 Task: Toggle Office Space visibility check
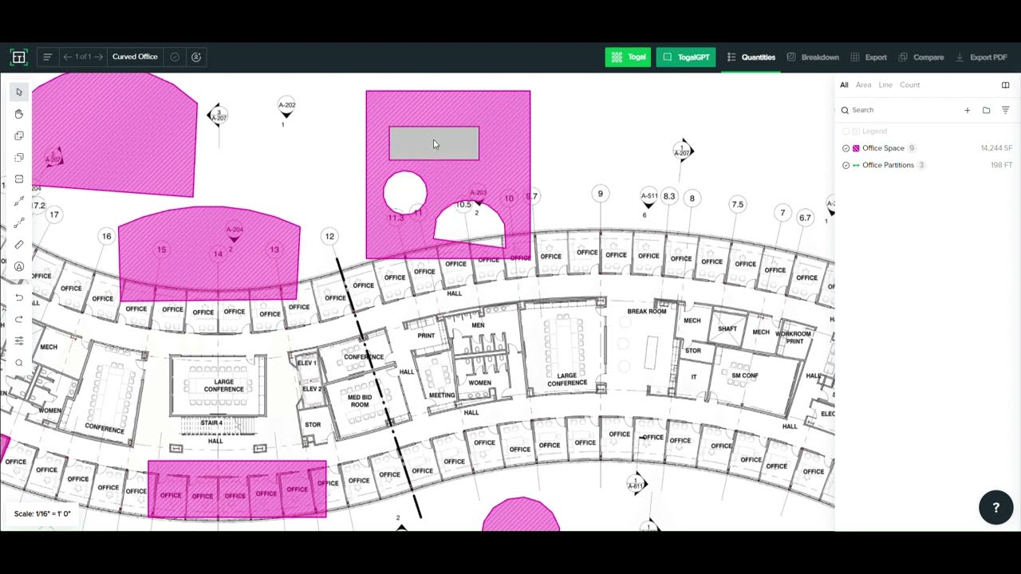(846, 148)
